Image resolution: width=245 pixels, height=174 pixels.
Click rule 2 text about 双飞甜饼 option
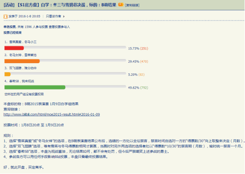124,146
